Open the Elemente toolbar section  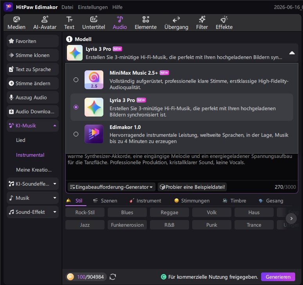click(146, 23)
